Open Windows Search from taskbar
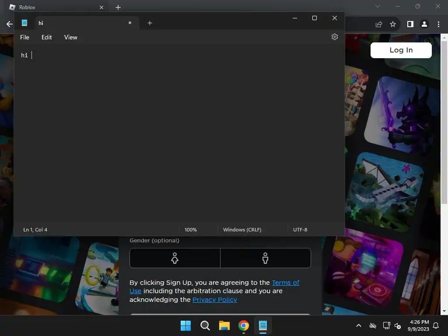 point(205,325)
